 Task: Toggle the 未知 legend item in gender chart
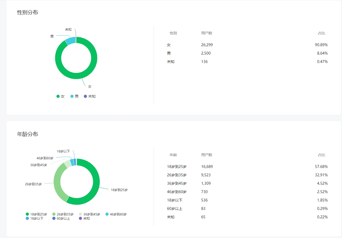tap(90, 96)
